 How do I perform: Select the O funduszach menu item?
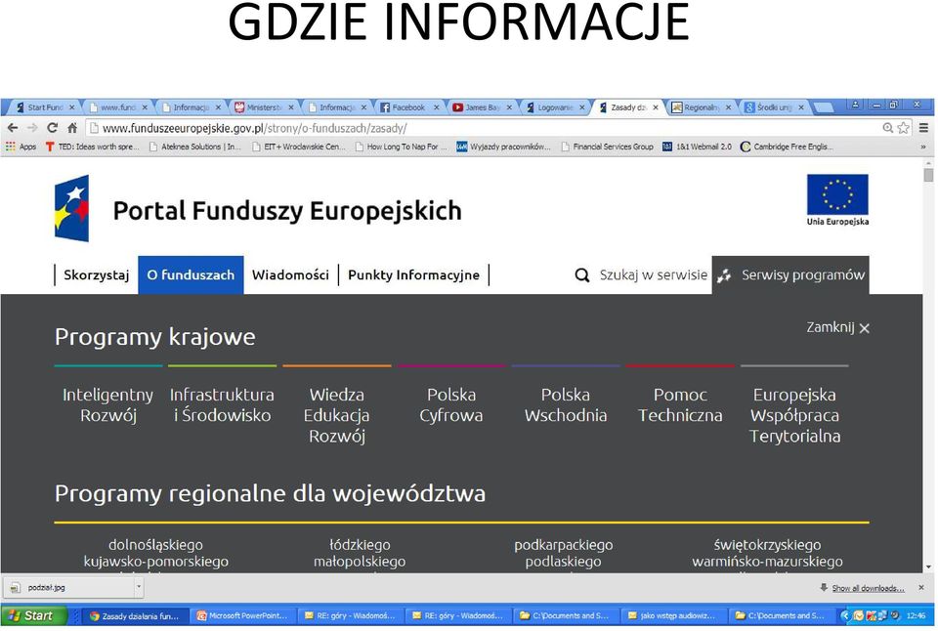click(x=191, y=275)
